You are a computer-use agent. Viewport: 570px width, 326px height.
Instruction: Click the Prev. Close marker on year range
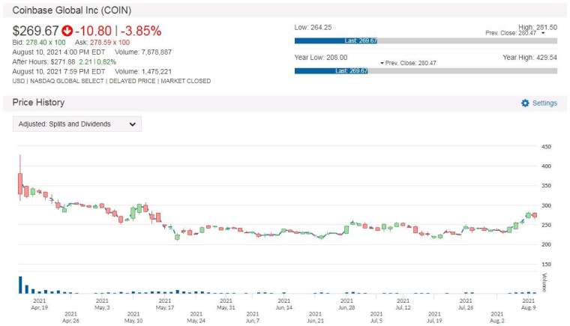tap(408, 63)
